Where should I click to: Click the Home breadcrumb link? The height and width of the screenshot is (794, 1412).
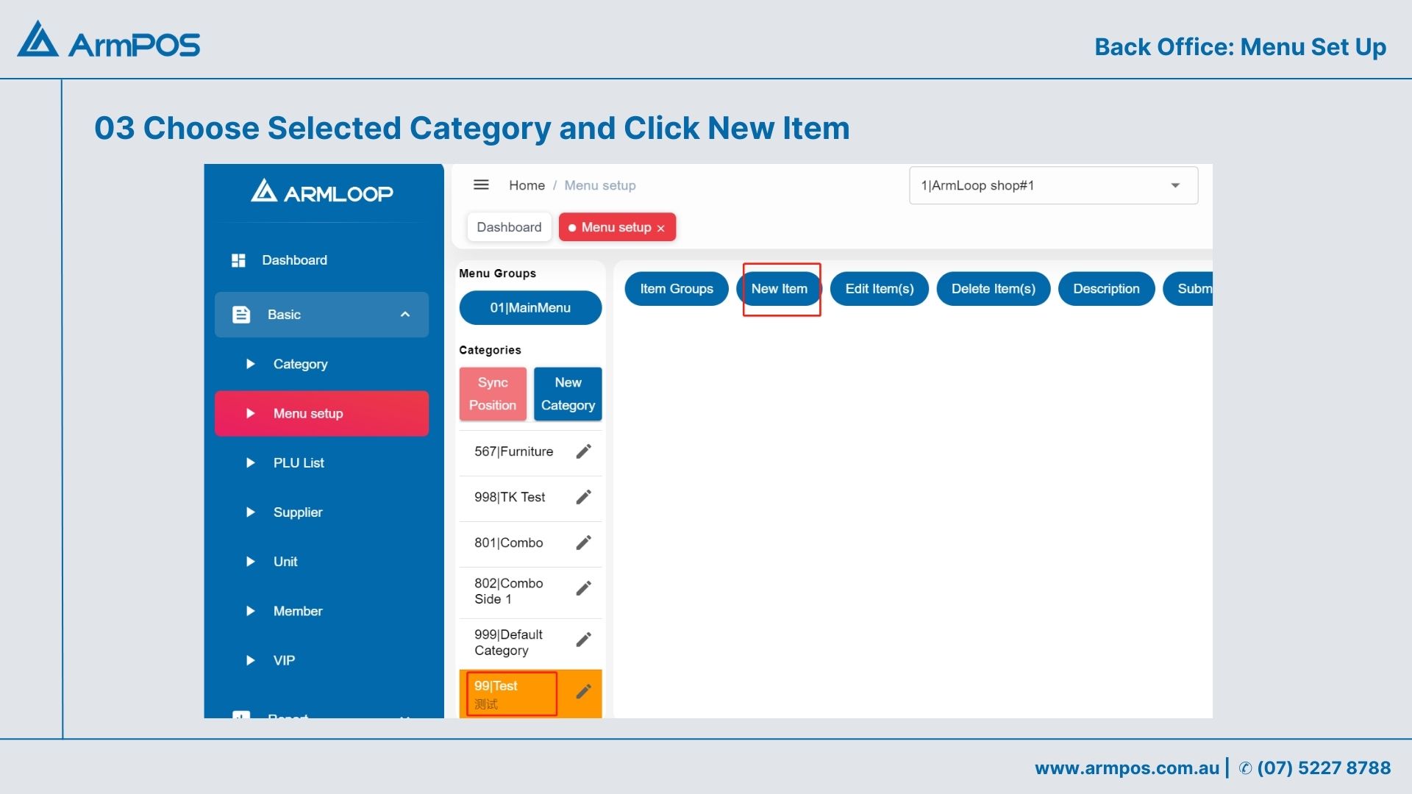pyautogui.click(x=527, y=185)
